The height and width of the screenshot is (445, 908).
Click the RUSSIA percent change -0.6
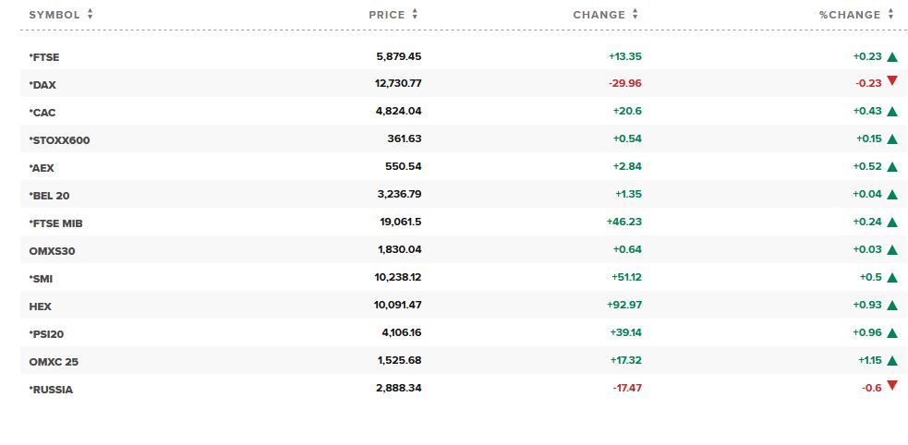(x=872, y=389)
